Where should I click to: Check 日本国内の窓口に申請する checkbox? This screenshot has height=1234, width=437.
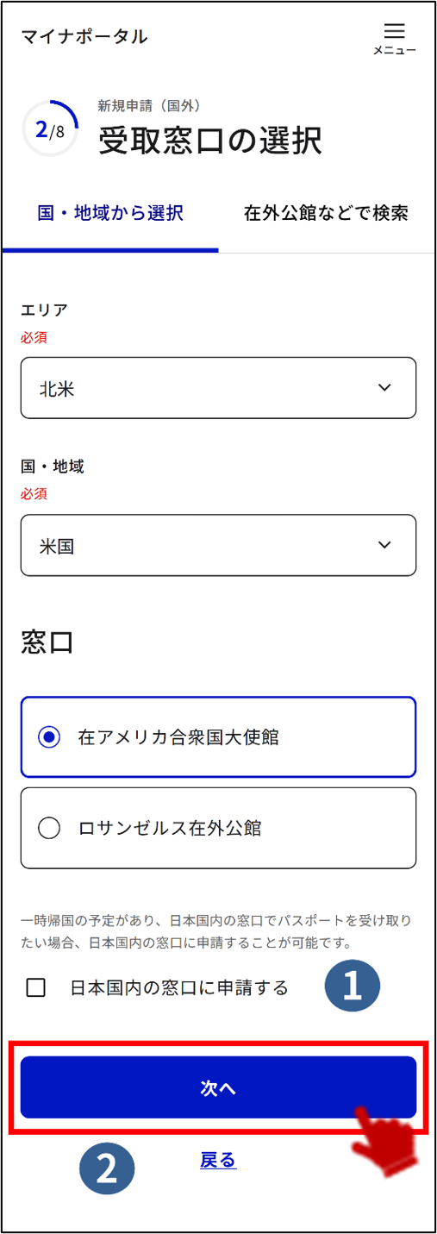coord(36,987)
